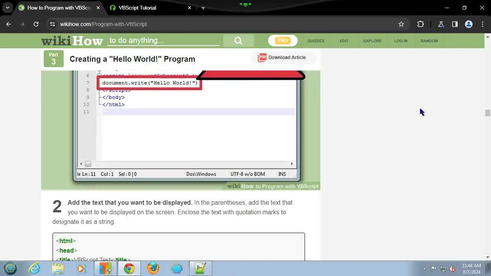Click the step screenshot showing document.write code
The width and height of the screenshot is (491, 276).
pos(181,130)
